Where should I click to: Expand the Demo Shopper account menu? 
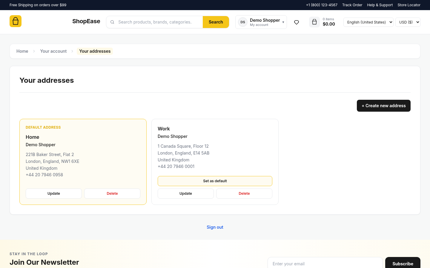[261, 22]
